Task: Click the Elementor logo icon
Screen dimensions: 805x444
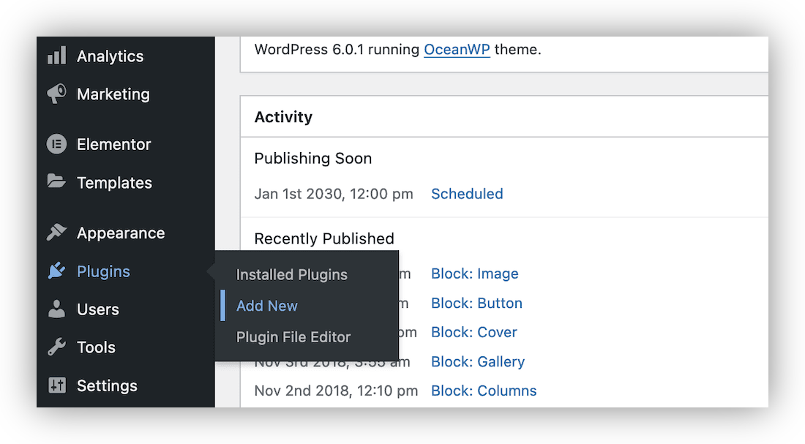Action: click(56, 144)
